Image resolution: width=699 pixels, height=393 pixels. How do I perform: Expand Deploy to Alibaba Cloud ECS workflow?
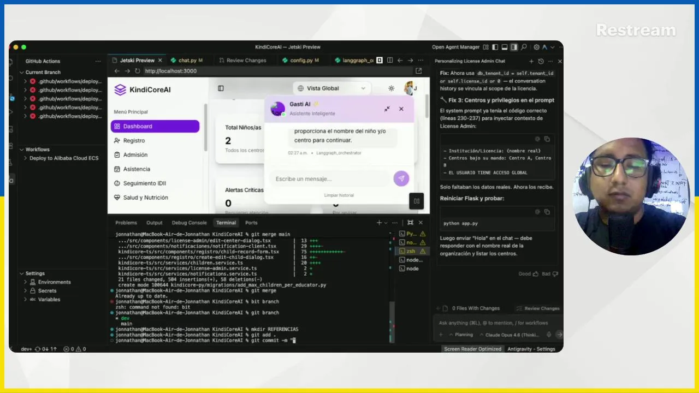pyautogui.click(x=25, y=158)
